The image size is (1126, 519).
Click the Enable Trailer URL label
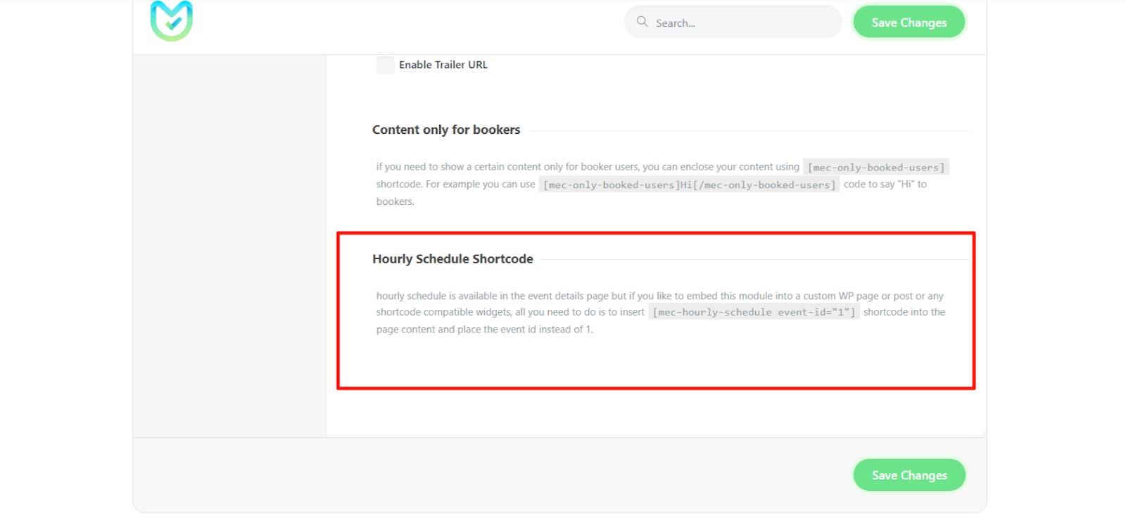443,65
